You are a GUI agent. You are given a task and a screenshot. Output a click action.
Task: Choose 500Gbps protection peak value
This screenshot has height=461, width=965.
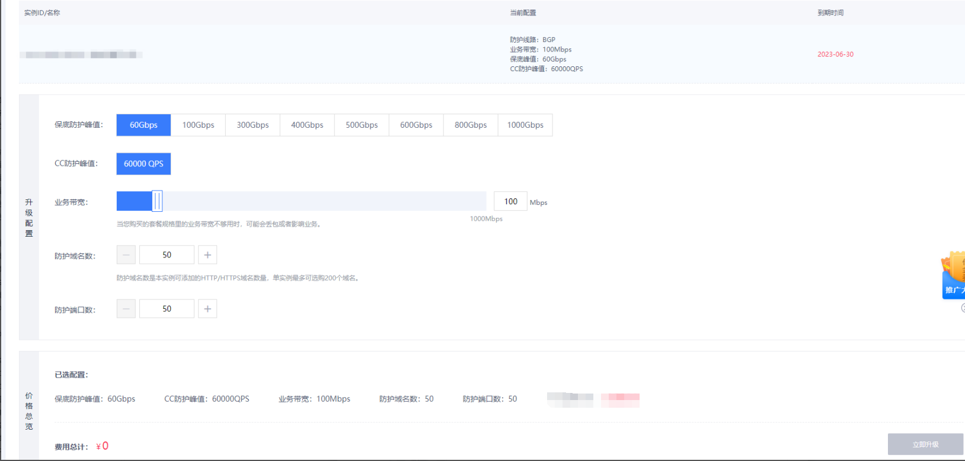362,125
